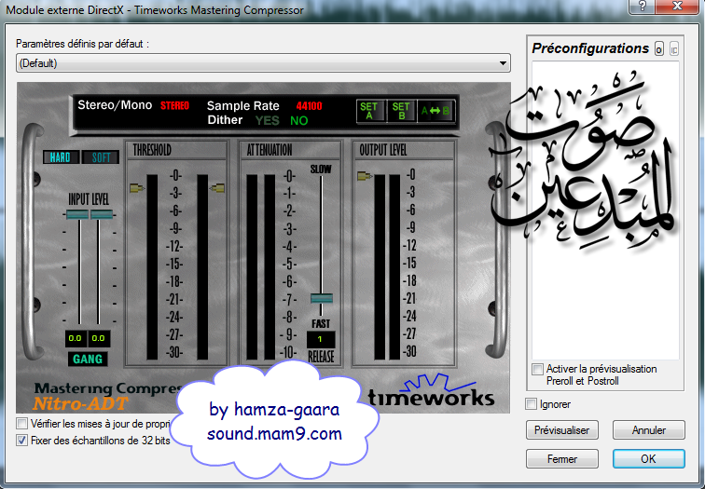Click the Préconfigurations list area
The image size is (705, 489).
point(605,211)
